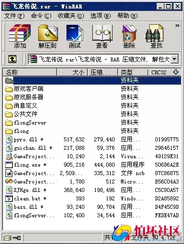The width and height of the screenshot is (184, 244).
Task: Click the type text '文件 ncb'
Action: [132, 173]
